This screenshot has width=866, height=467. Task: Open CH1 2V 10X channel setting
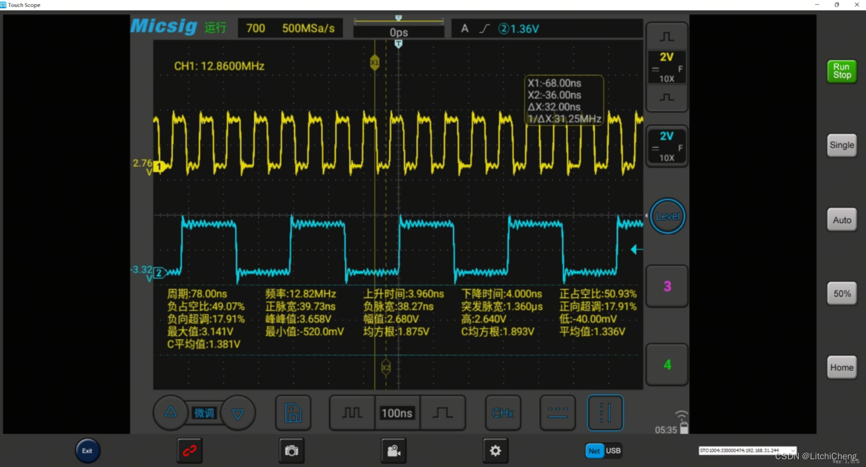coord(667,67)
